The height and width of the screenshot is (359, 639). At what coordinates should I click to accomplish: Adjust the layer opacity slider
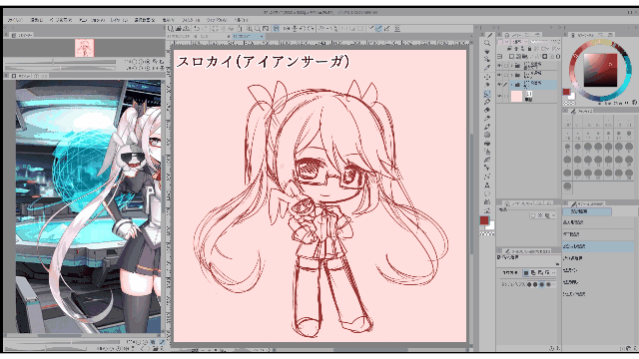pyautogui.click(x=539, y=42)
